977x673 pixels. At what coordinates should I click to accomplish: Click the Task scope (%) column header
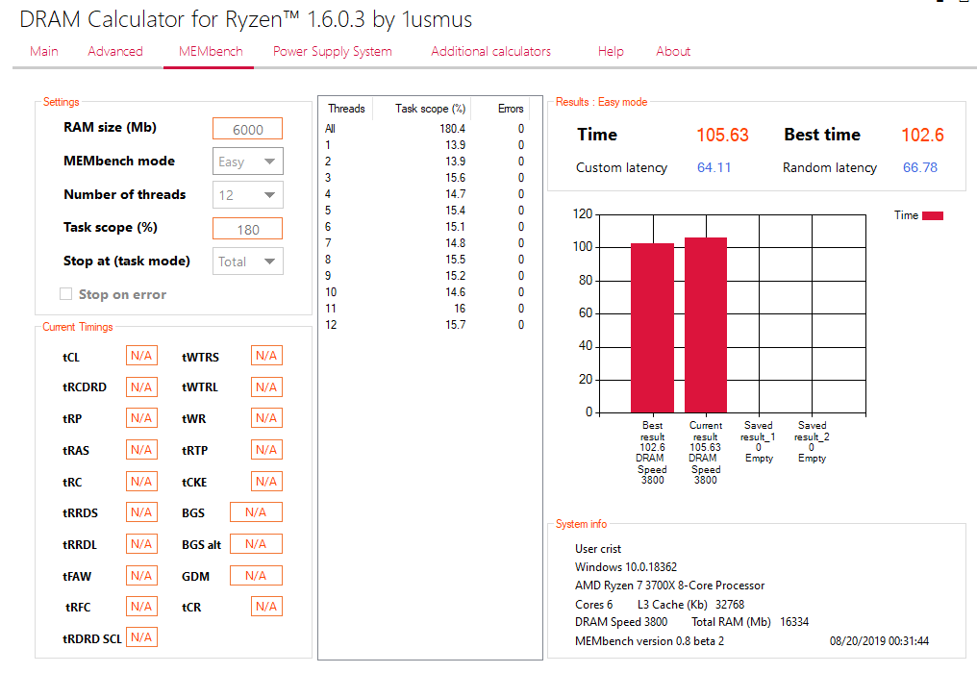[x=423, y=109]
